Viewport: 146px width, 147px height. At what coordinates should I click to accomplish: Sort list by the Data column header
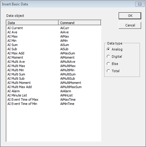tap(32, 23)
